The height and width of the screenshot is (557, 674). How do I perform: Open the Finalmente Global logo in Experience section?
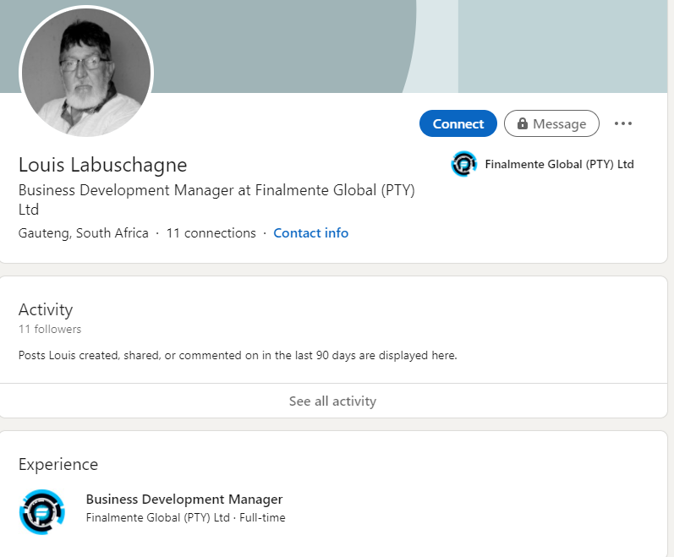[41, 511]
